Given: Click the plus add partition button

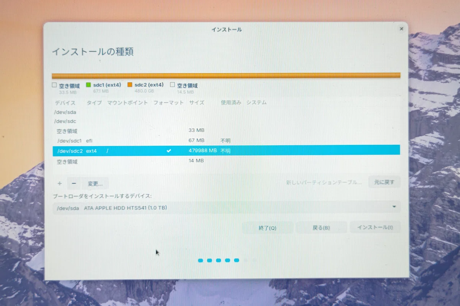Looking at the screenshot, I should pyautogui.click(x=59, y=184).
